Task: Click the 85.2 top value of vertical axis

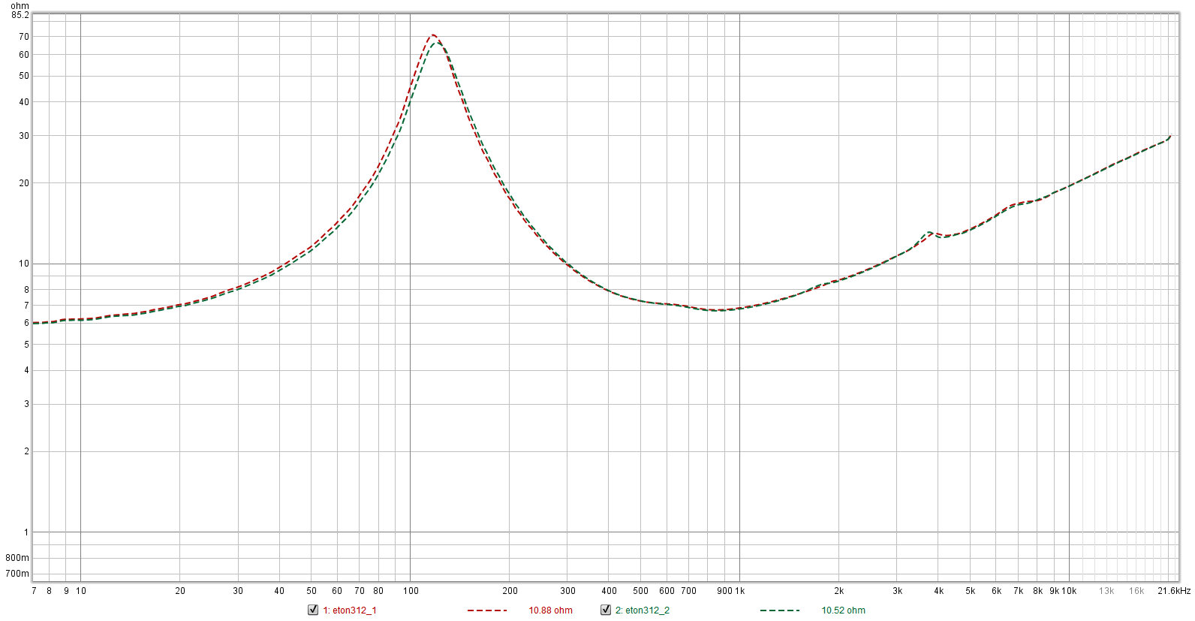Action: click(x=20, y=15)
